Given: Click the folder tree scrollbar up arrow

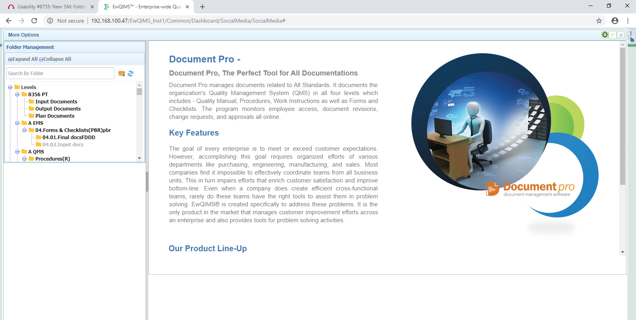Looking at the screenshot, I should 139,85.
